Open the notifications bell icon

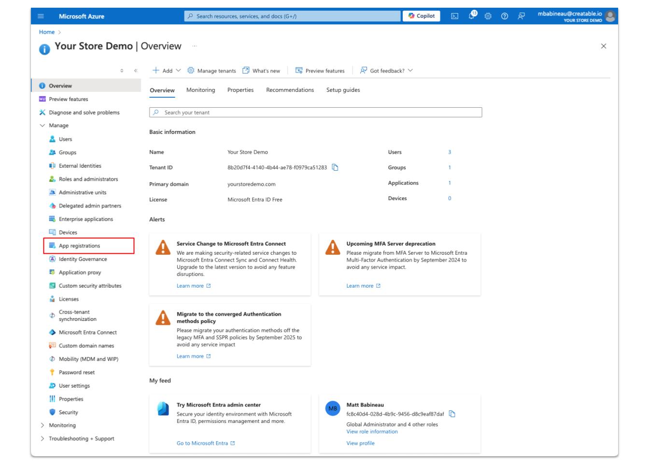click(471, 16)
